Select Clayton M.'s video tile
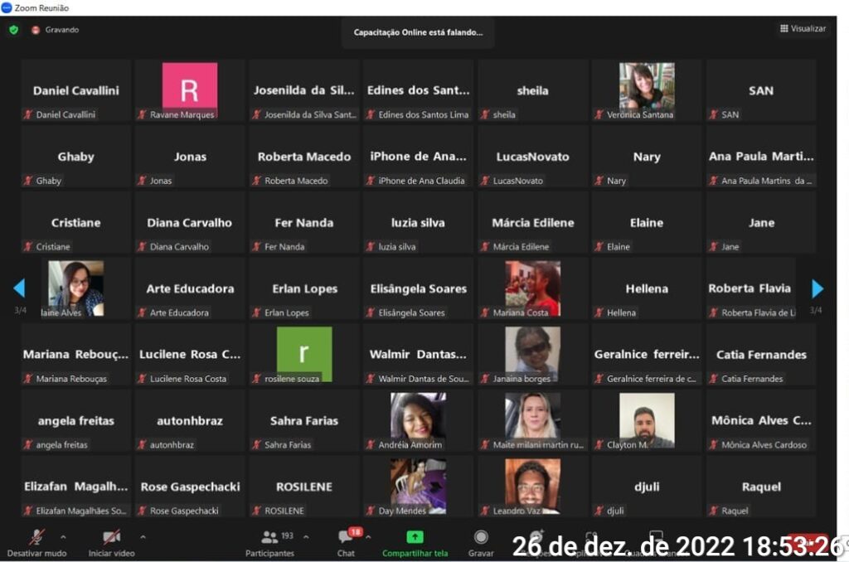Screen dimensions: 849x562 click(x=647, y=419)
